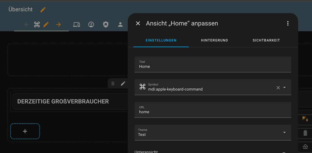Grab the drag handle above the Großverbraucher card

pos(113,83)
